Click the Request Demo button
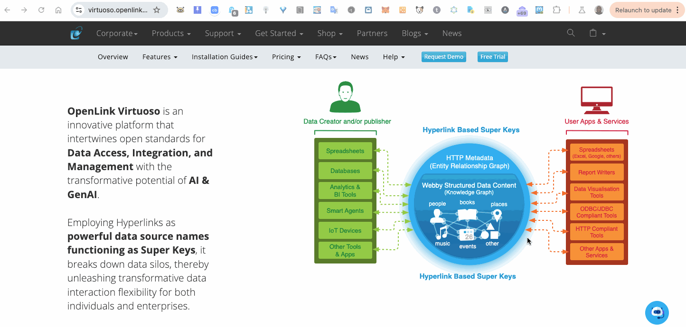Screen dimensions: 686x327 point(444,57)
